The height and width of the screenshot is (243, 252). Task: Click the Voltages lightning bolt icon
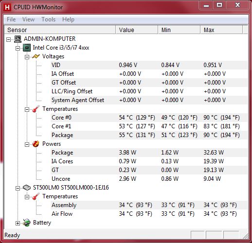(x=36, y=56)
